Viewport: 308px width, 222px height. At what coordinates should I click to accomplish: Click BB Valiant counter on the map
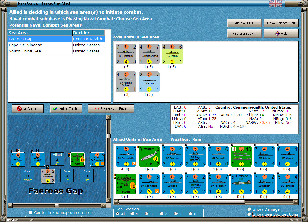click(x=18, y=159)
